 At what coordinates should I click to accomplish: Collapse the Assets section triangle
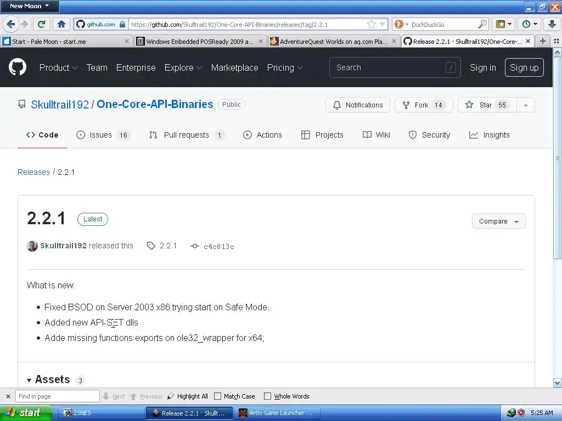click(29, 380)
